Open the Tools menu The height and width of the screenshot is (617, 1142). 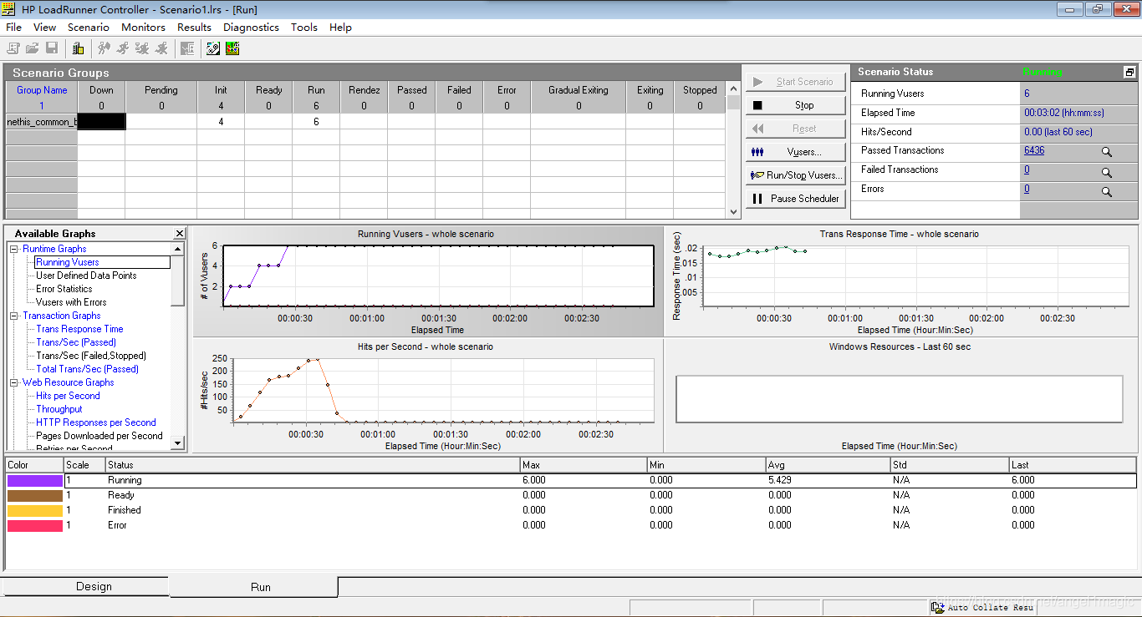304,27
